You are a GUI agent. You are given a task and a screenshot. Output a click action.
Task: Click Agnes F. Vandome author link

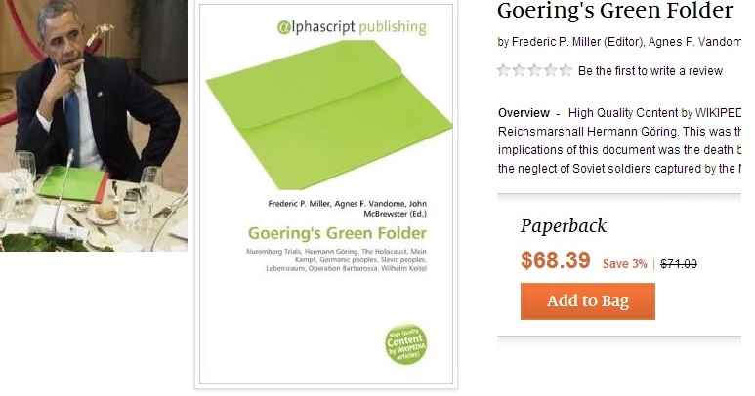694,42
